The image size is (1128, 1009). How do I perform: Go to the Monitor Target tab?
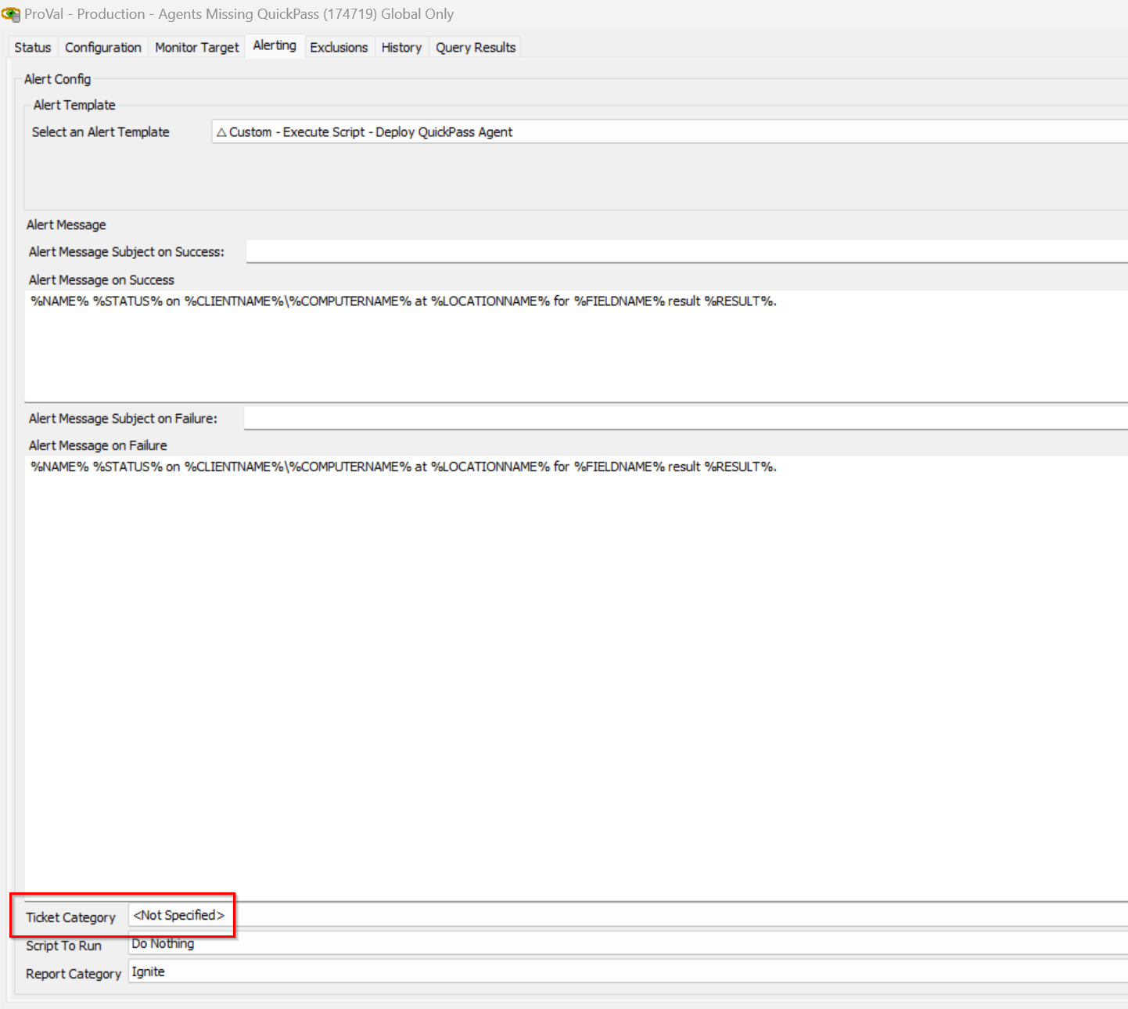click(x=196, y=48)
